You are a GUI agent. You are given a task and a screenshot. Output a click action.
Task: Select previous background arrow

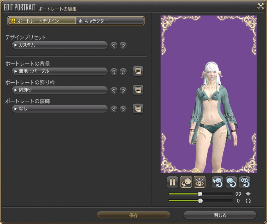114,72
